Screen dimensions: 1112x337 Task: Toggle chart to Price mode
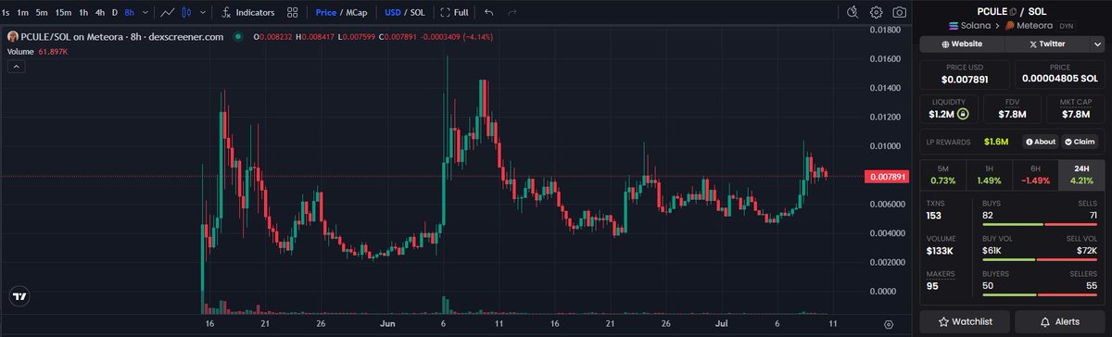click(x=325, y=13)
